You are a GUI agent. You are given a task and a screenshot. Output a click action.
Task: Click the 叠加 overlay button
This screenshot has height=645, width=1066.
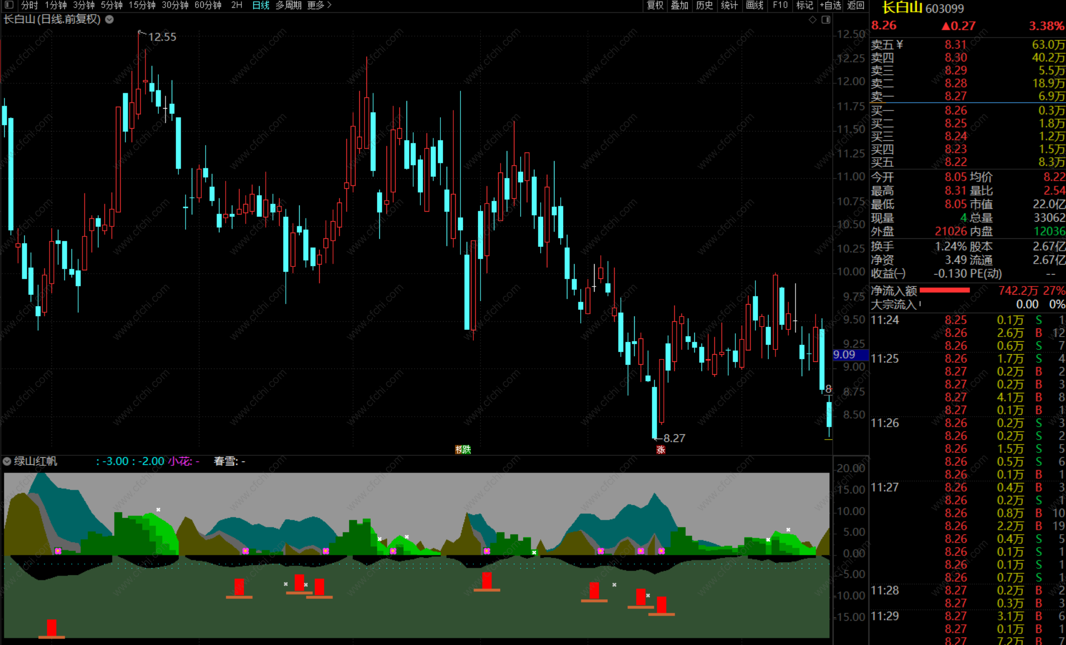(679, 5)
